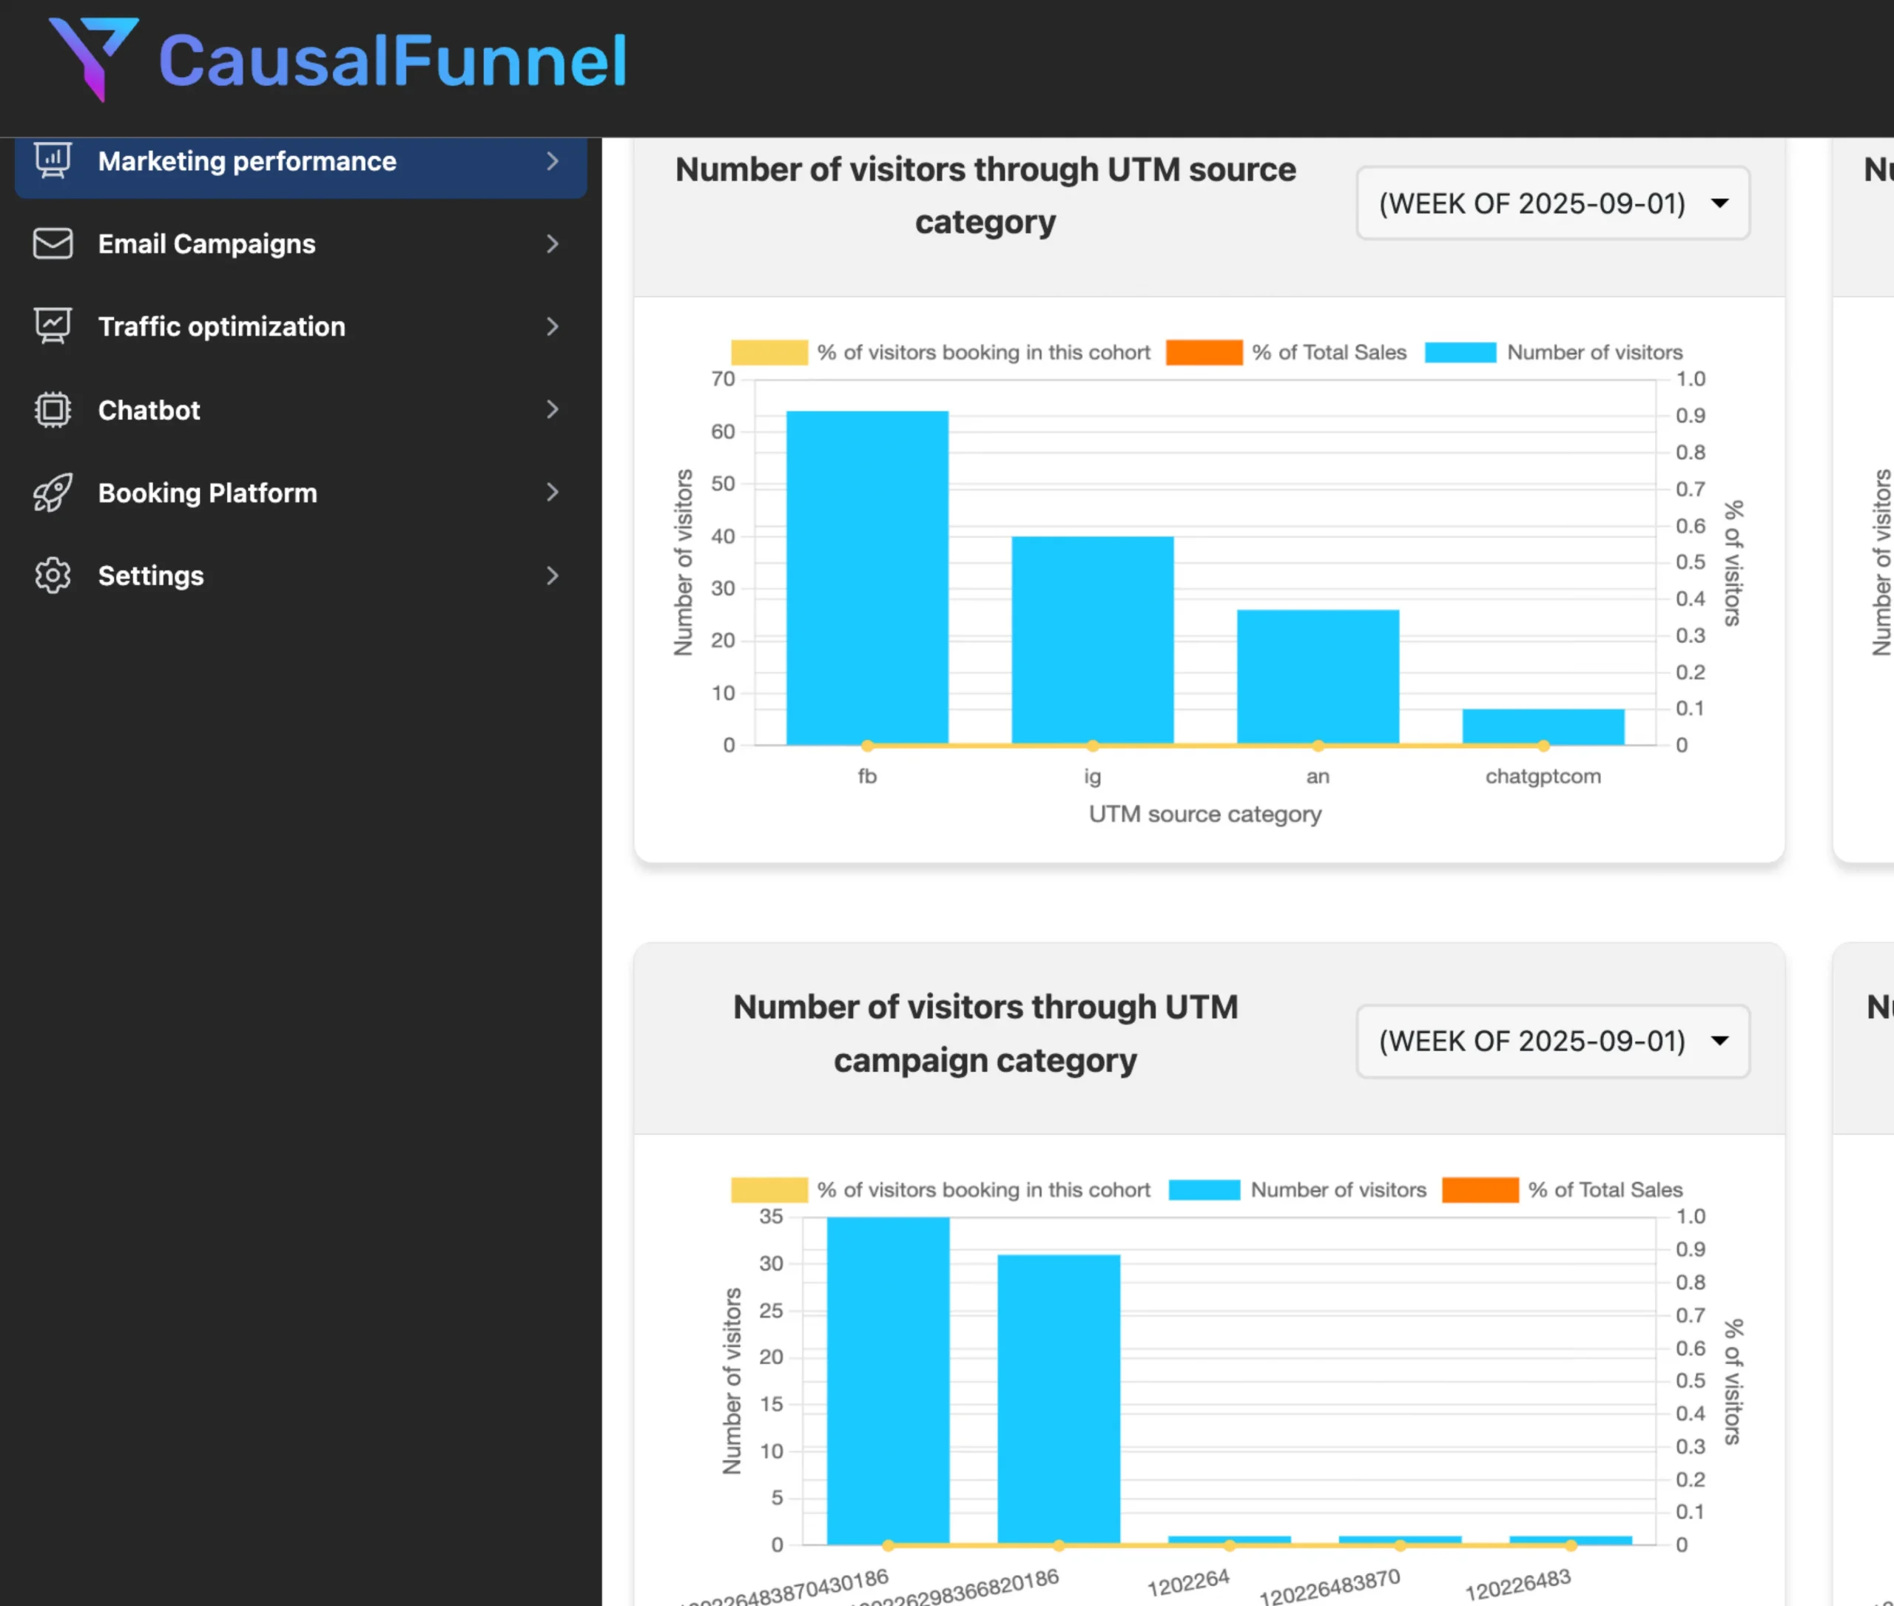This screenshot has width=1894, height=1606.
Task: Click the Booking Platform rocket icon
Action: [53, 493]
